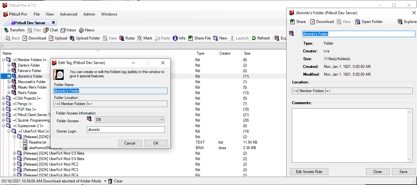The image size is (417, 185).
Task: Click the folder-tag icon in Edit Tag dialog
Action: point(59,74)
